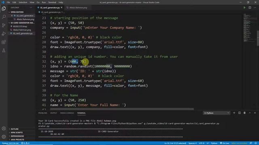Click Python interpreter version in status bar
The image size is (259, 145).
(10, 143)
